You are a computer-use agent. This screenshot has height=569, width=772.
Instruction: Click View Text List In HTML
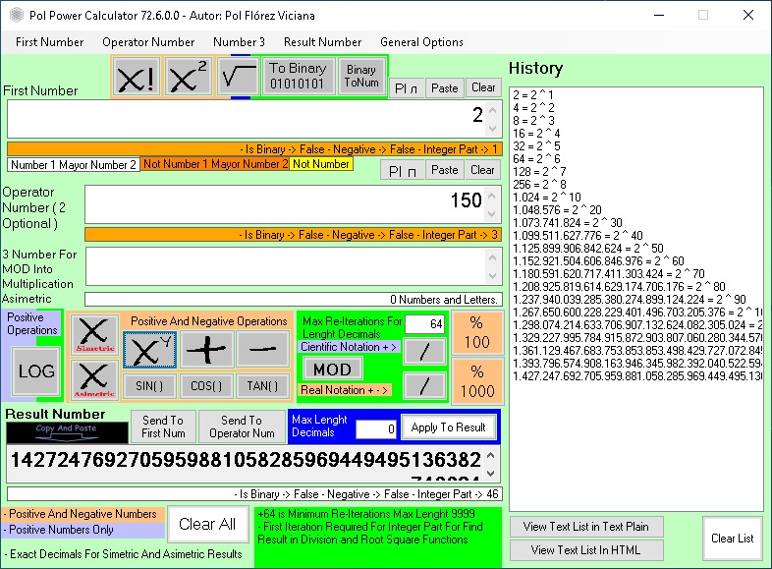pos(586,550)
